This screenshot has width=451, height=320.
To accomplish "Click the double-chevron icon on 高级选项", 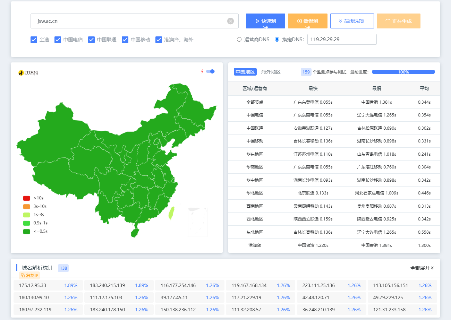I will (x=340, y=21).
